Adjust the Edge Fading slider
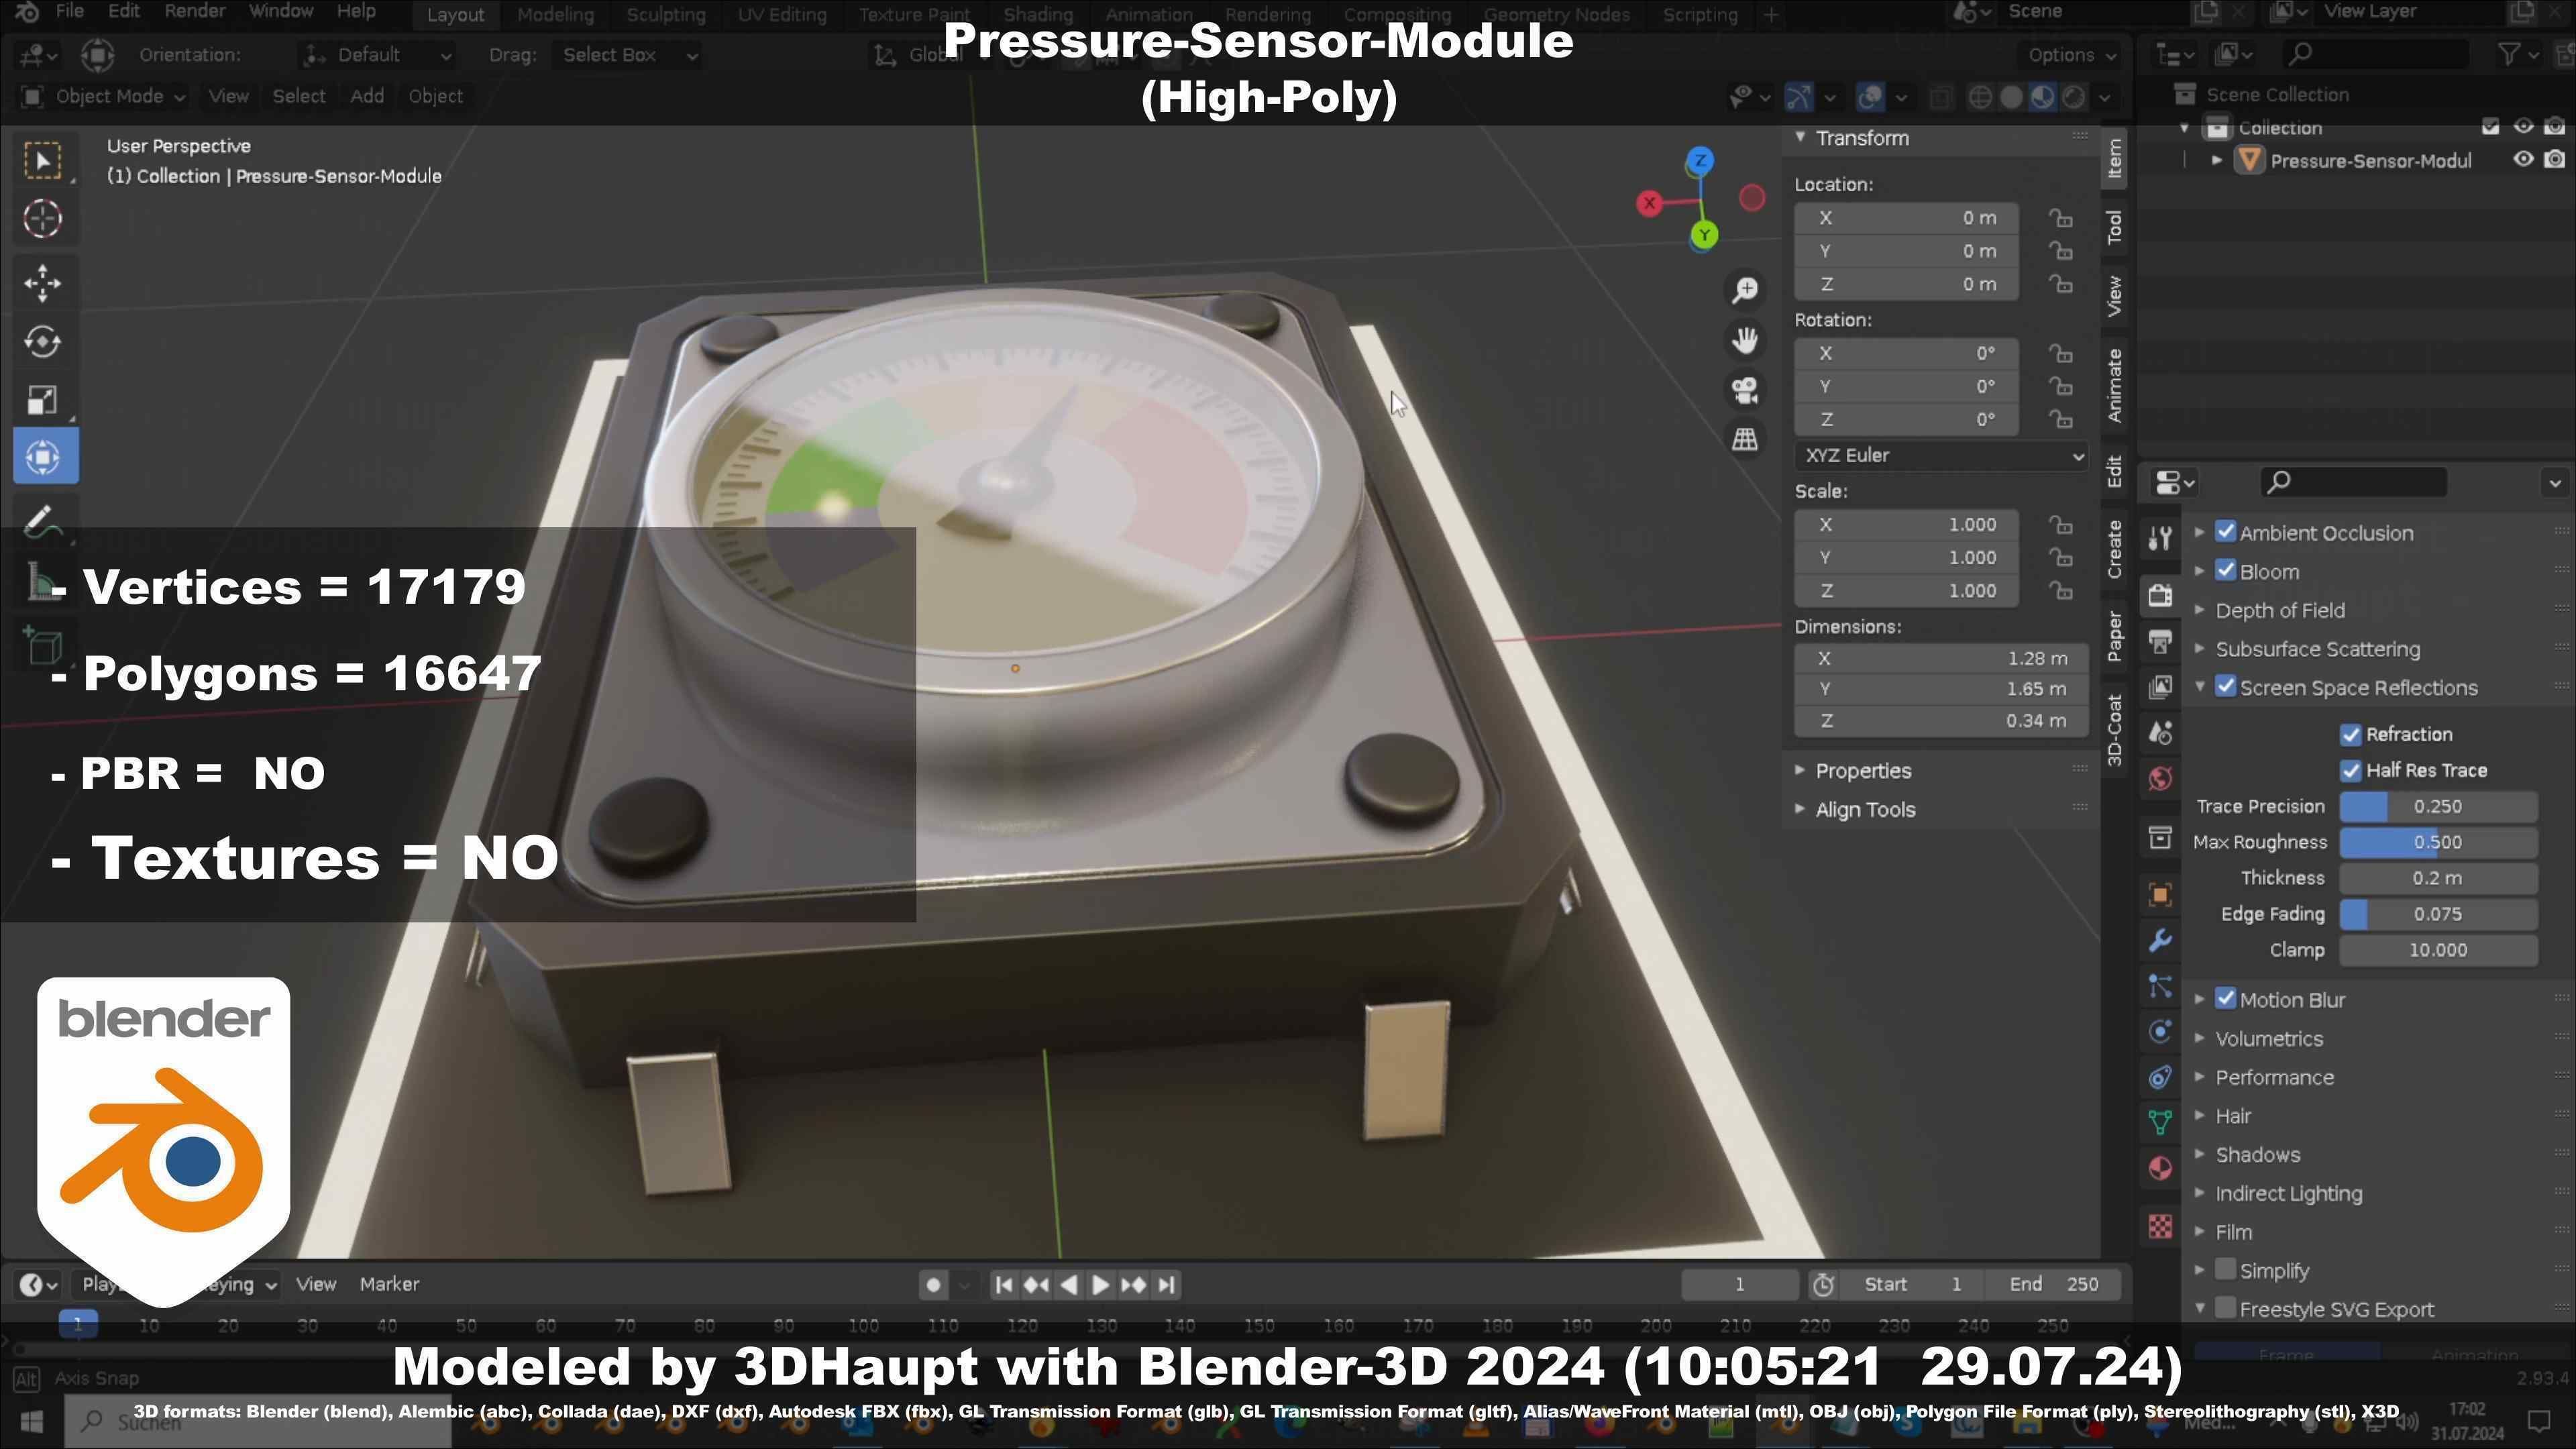Viewport: 2576px width, 1449px height. coord(2438,915)
